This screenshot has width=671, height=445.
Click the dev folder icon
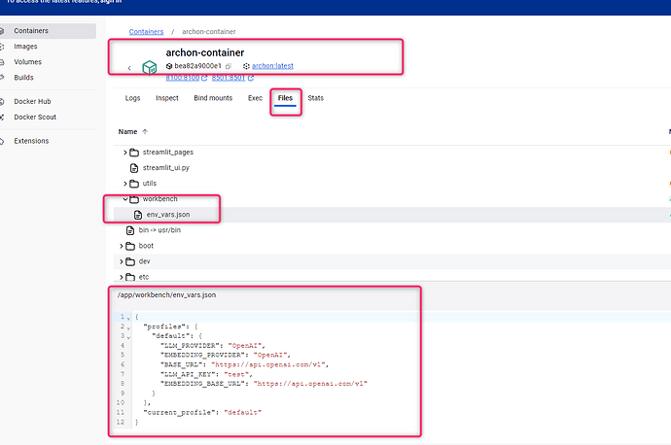(130, 261)
